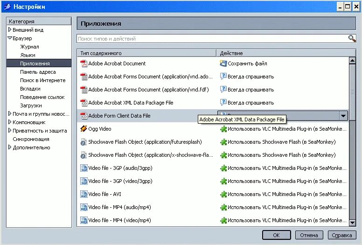
Task: Expand the Компоновщик category
Action: point(10,122)
